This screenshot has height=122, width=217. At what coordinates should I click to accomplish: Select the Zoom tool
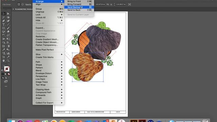tap(8, 60)
